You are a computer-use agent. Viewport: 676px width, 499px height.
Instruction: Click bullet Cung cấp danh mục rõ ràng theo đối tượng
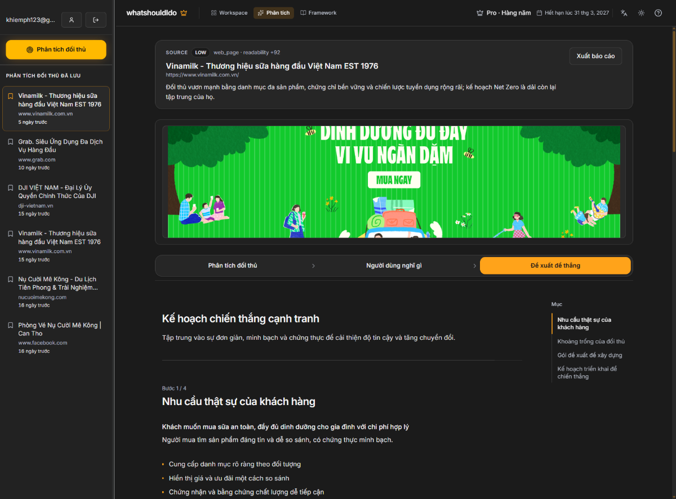tap(235, 464)
